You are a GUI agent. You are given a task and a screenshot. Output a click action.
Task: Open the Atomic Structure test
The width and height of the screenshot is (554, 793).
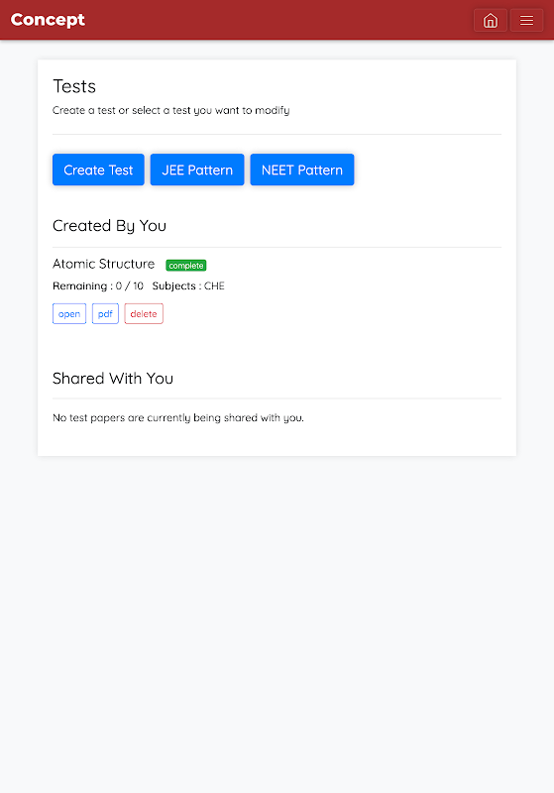coord(69,313)
